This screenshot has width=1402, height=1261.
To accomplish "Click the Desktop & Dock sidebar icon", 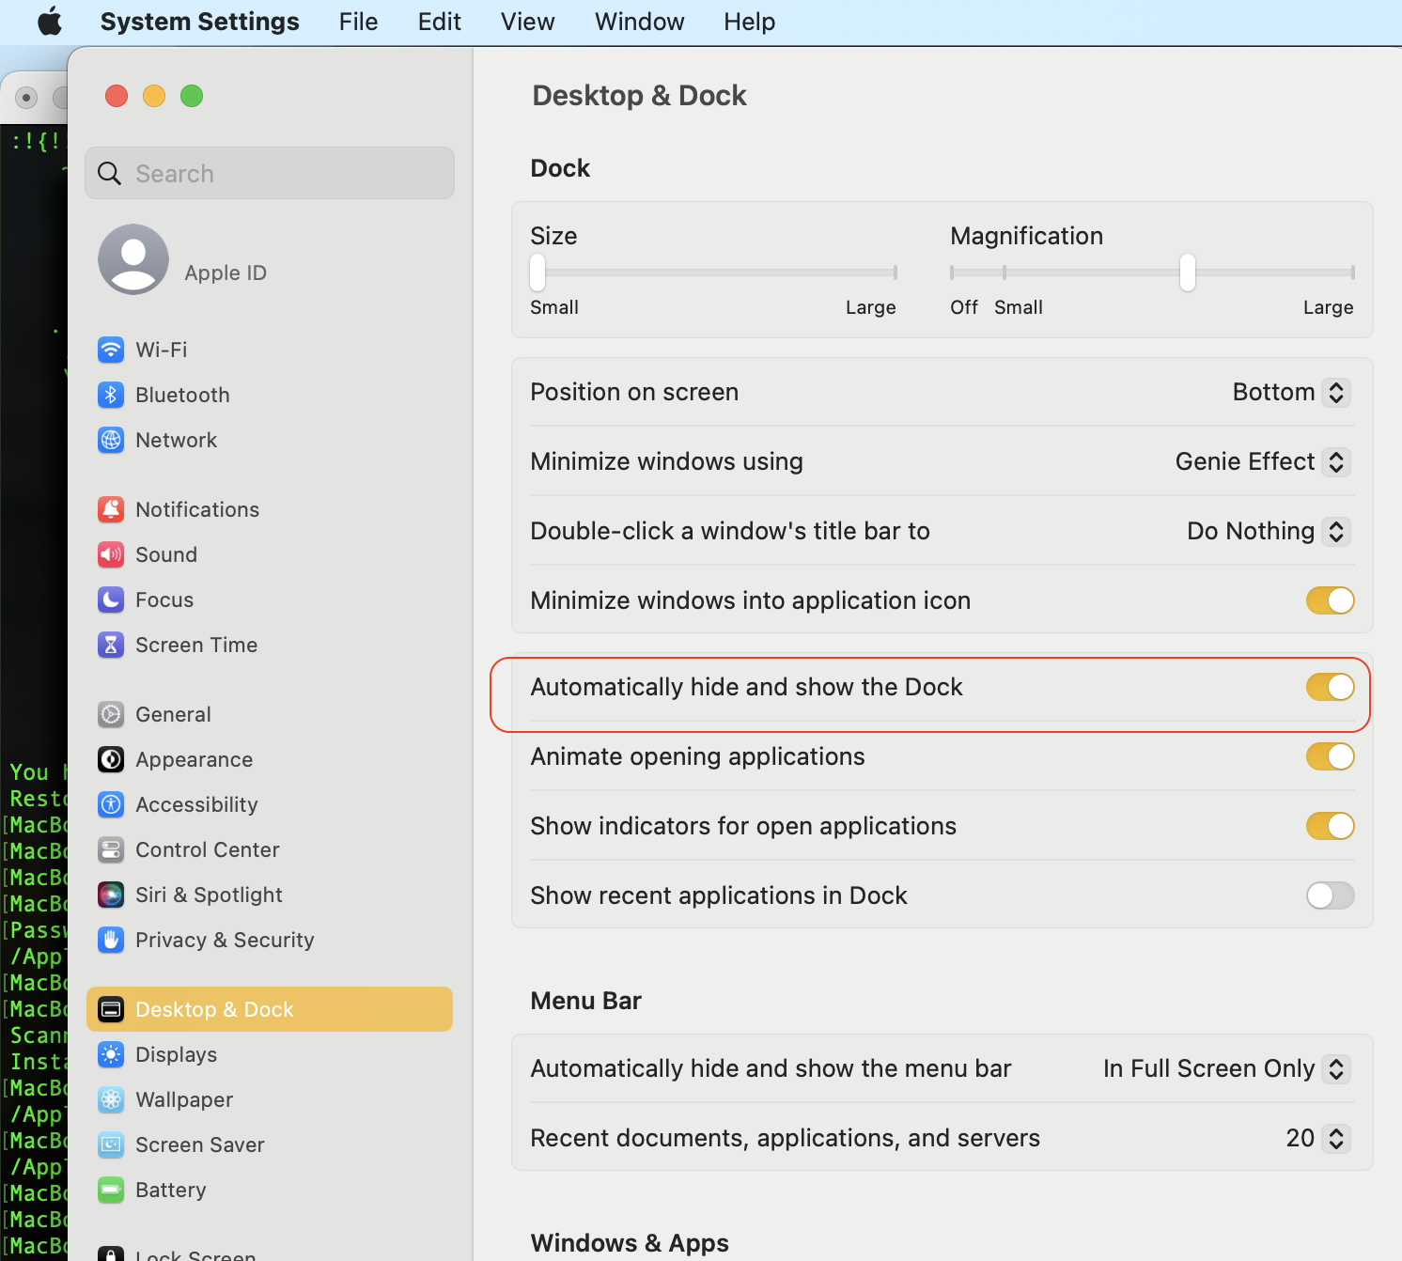I will pos(111,1009).
